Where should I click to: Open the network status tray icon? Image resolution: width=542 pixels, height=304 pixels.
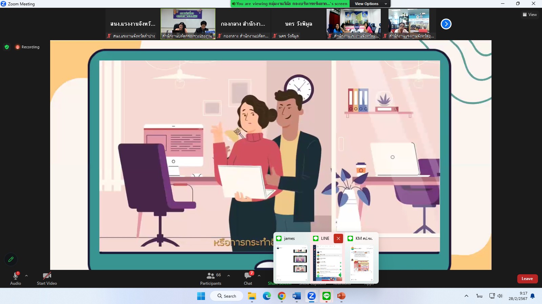pos(492,296)
